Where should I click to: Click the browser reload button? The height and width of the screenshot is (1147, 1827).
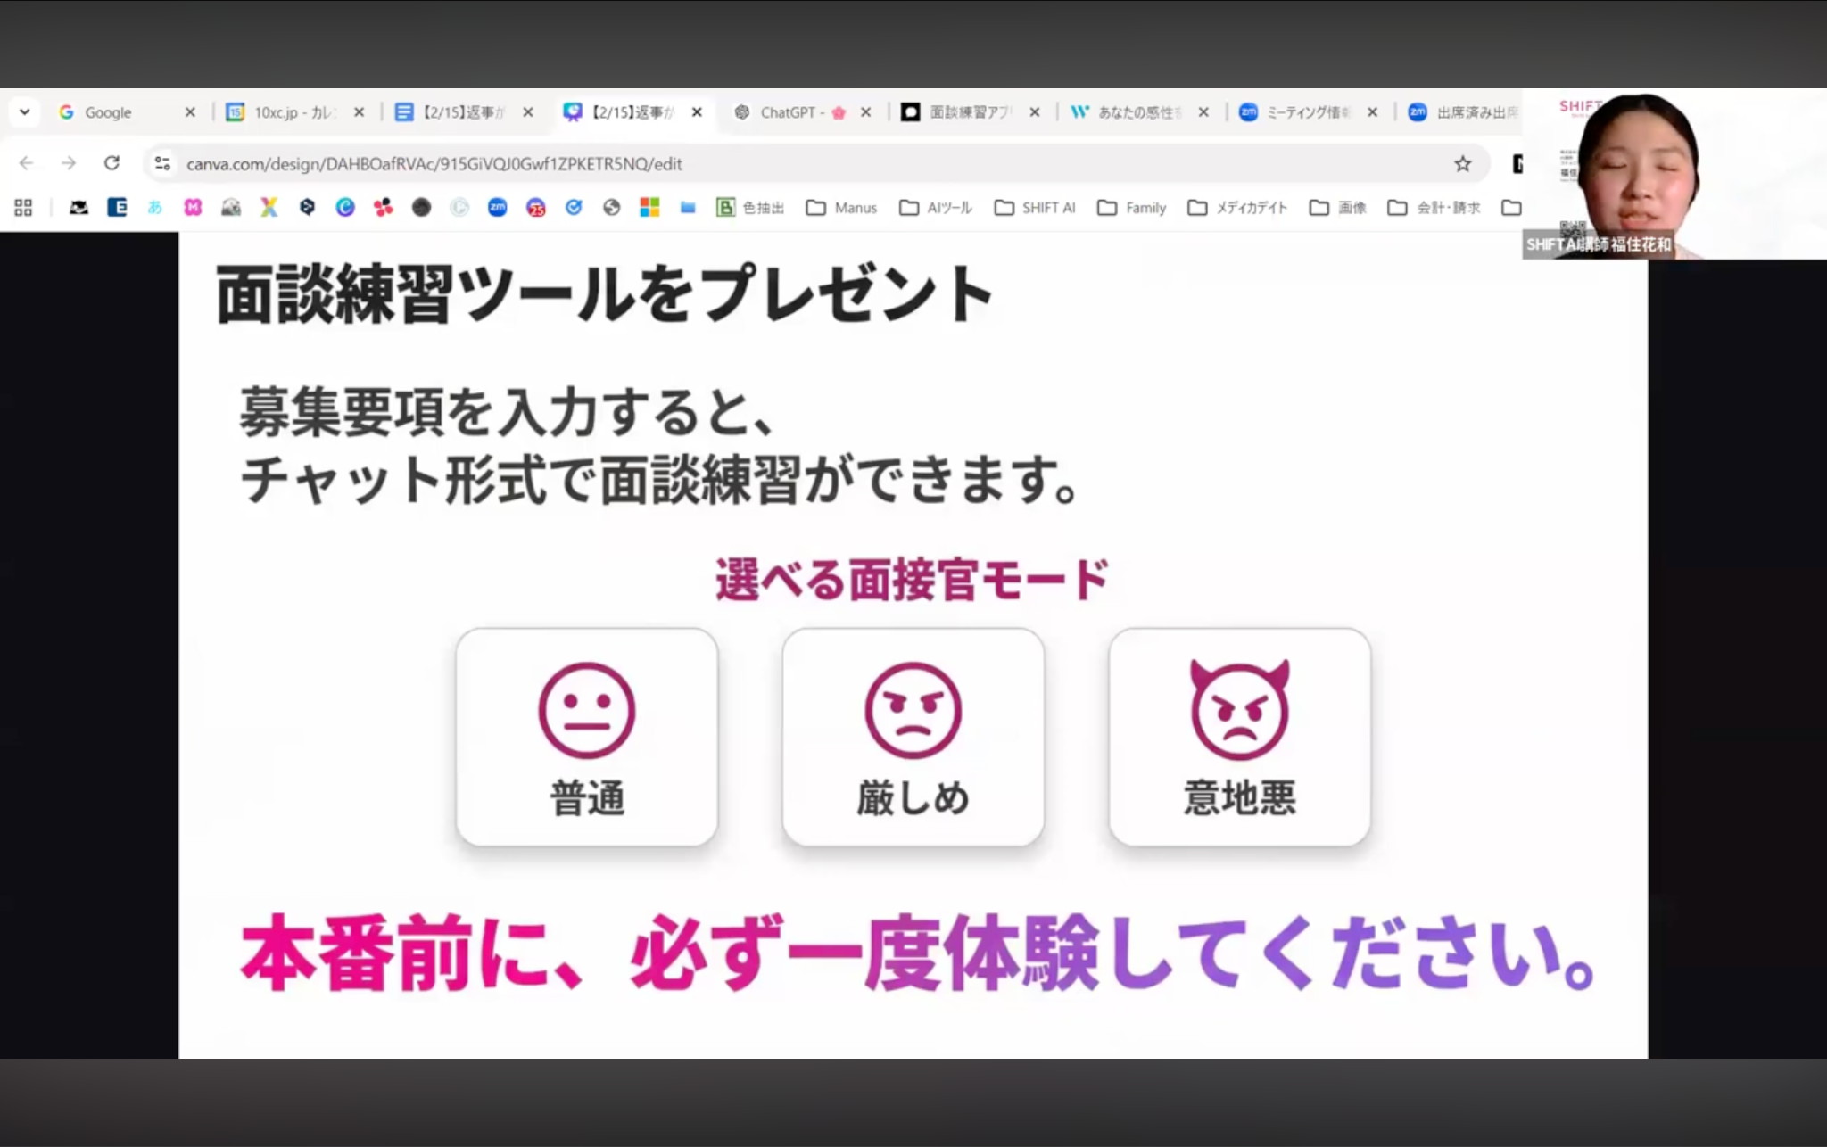coord(112,163)
